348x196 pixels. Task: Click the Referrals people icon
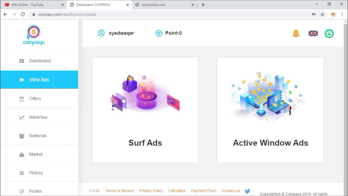point(22,136)
